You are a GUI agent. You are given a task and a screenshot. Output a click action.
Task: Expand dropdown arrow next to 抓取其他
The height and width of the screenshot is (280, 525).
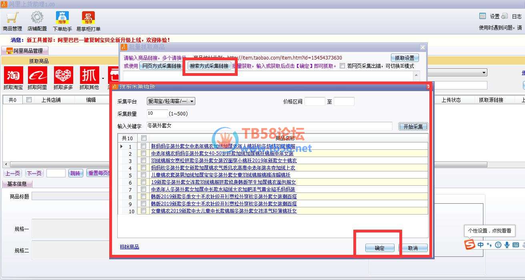[103, 78]
